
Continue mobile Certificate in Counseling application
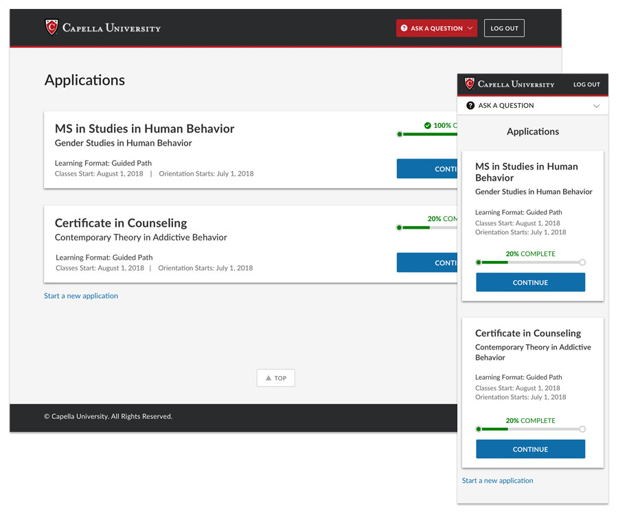pos(531,449)
